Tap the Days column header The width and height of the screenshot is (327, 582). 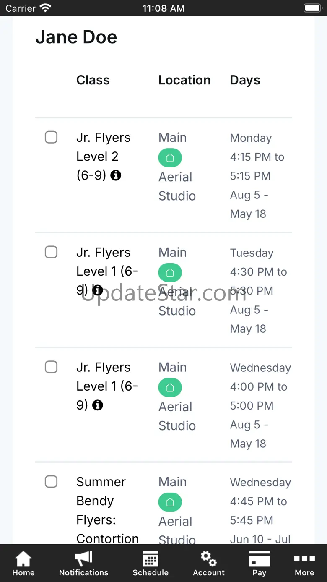click(245, 81)
